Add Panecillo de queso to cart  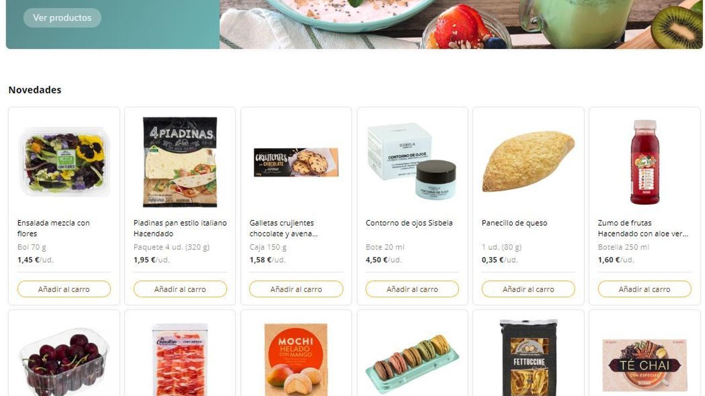[x=528, y=289]
